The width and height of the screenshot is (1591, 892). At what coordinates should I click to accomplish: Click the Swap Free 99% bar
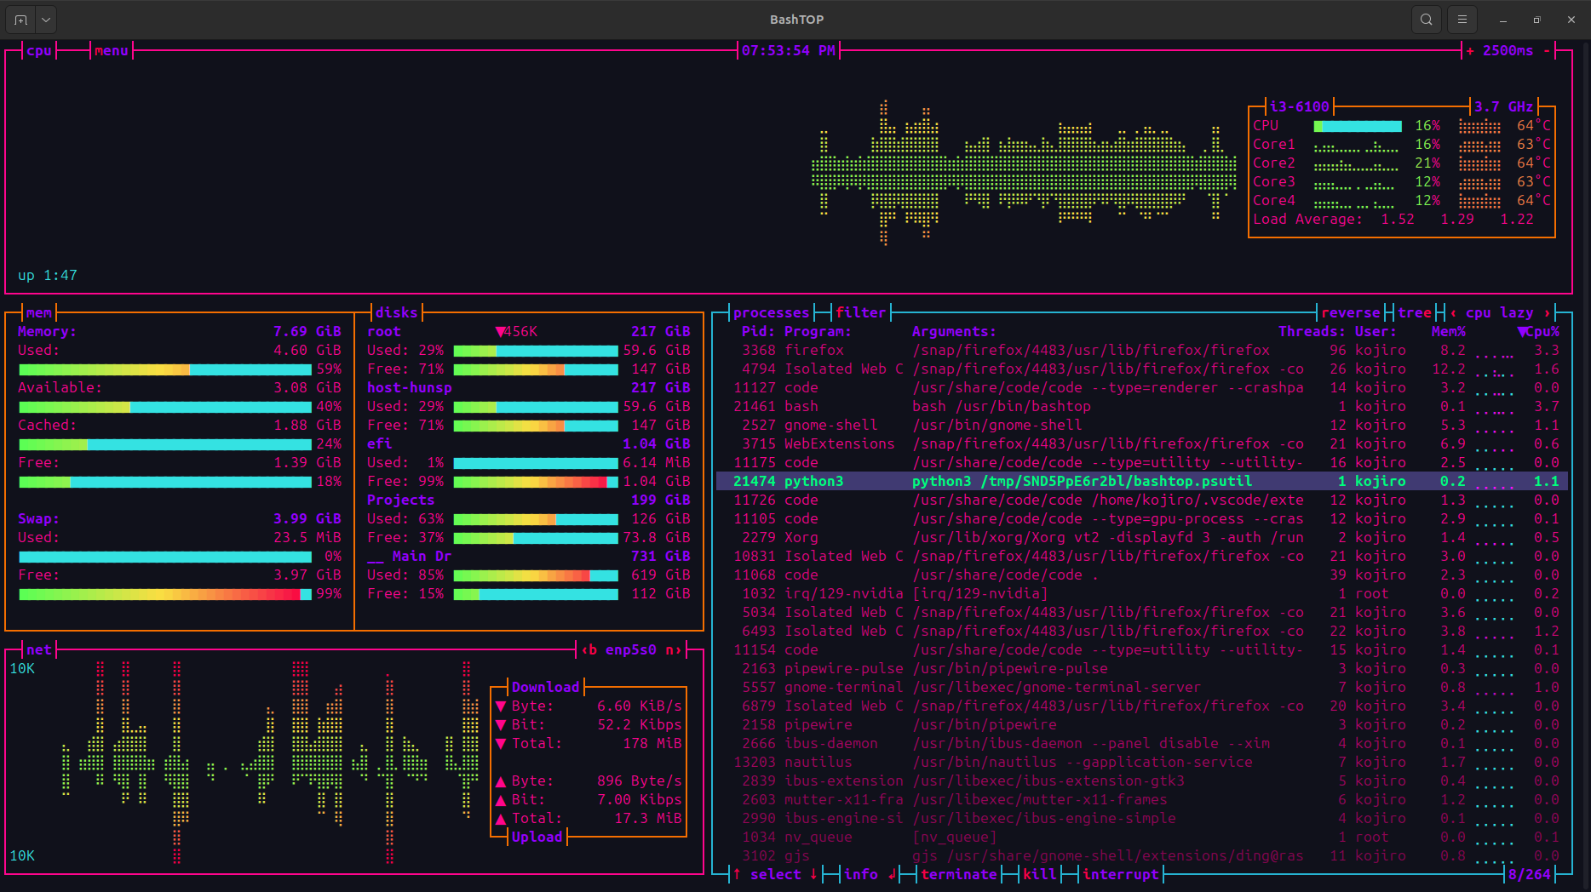tap(165, 594)
